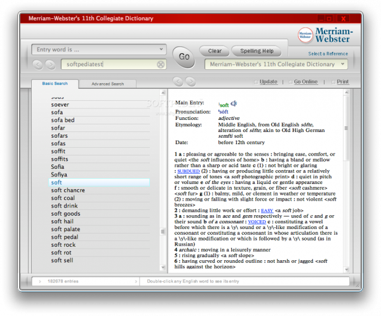Toggle the Update checkbox
Viewport: 381px width, 316px height.
(256, 82)
